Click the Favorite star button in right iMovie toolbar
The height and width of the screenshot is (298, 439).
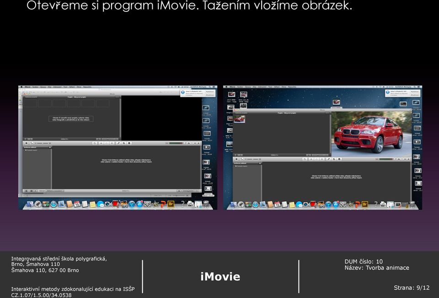tap(311, 159)
